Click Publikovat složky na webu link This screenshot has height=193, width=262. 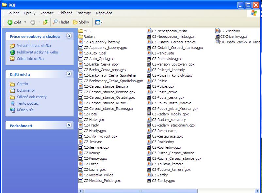click(37, 52)
